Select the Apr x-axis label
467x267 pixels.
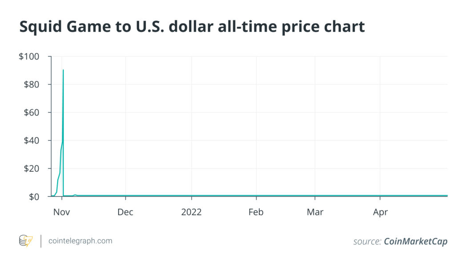point(380,212)
